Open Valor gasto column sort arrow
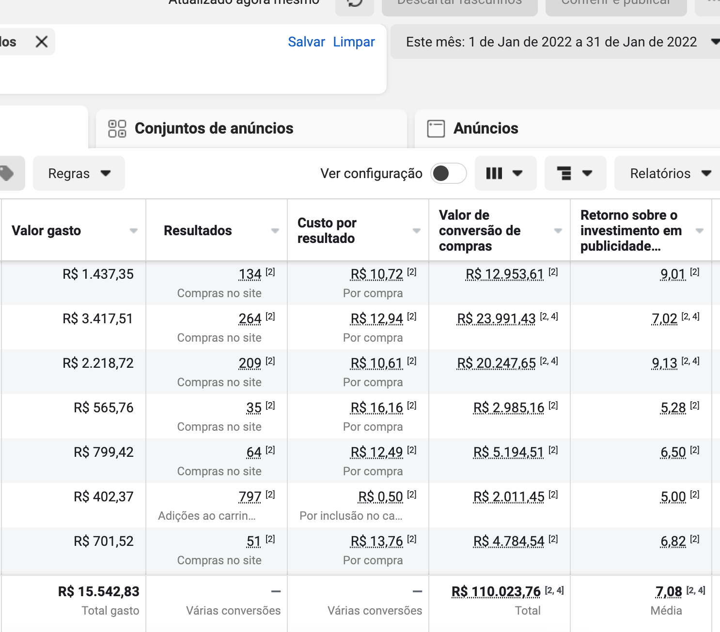720x632 pixels. [x=134, y=231]
